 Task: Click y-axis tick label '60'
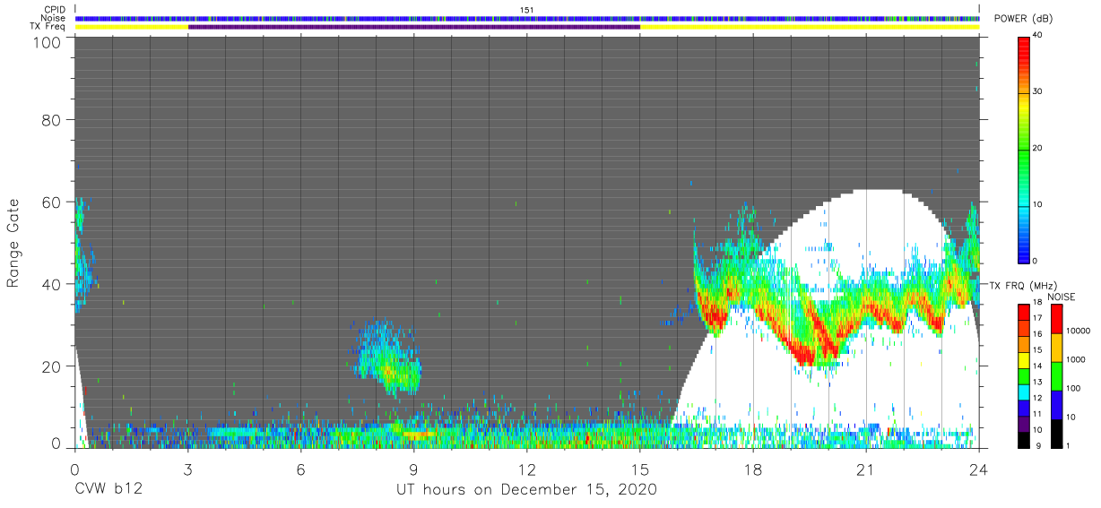[x=50, y=202]
